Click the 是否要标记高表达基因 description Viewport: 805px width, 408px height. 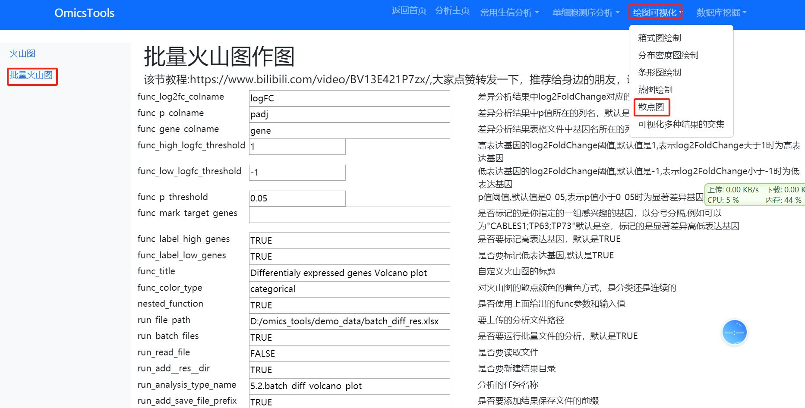549,239
